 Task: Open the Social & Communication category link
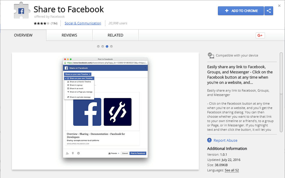coord(83,23)
